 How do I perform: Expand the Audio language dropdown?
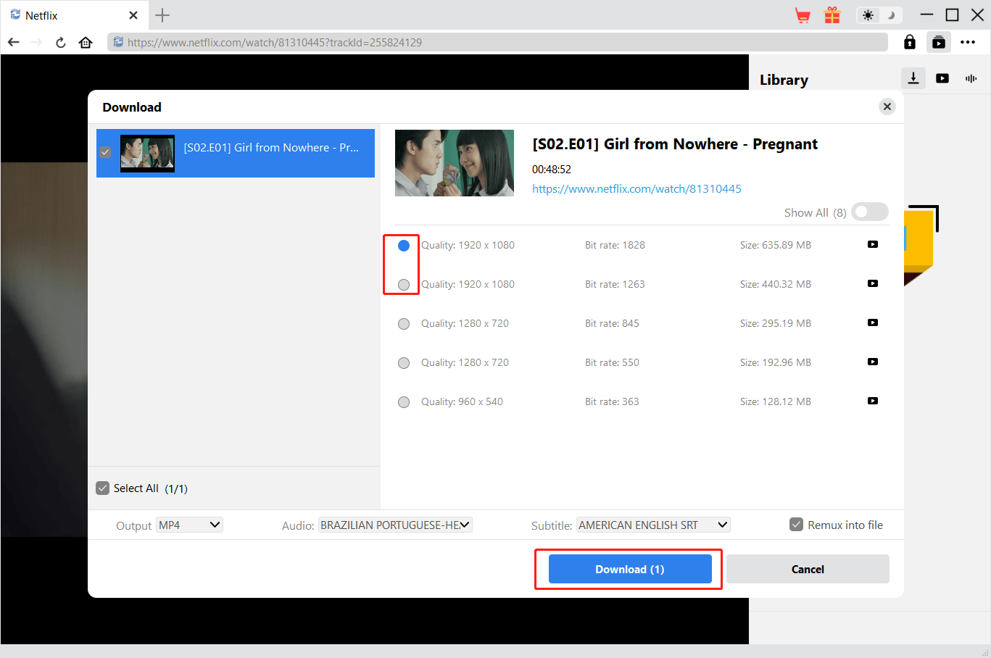click(x=395, y=525)
